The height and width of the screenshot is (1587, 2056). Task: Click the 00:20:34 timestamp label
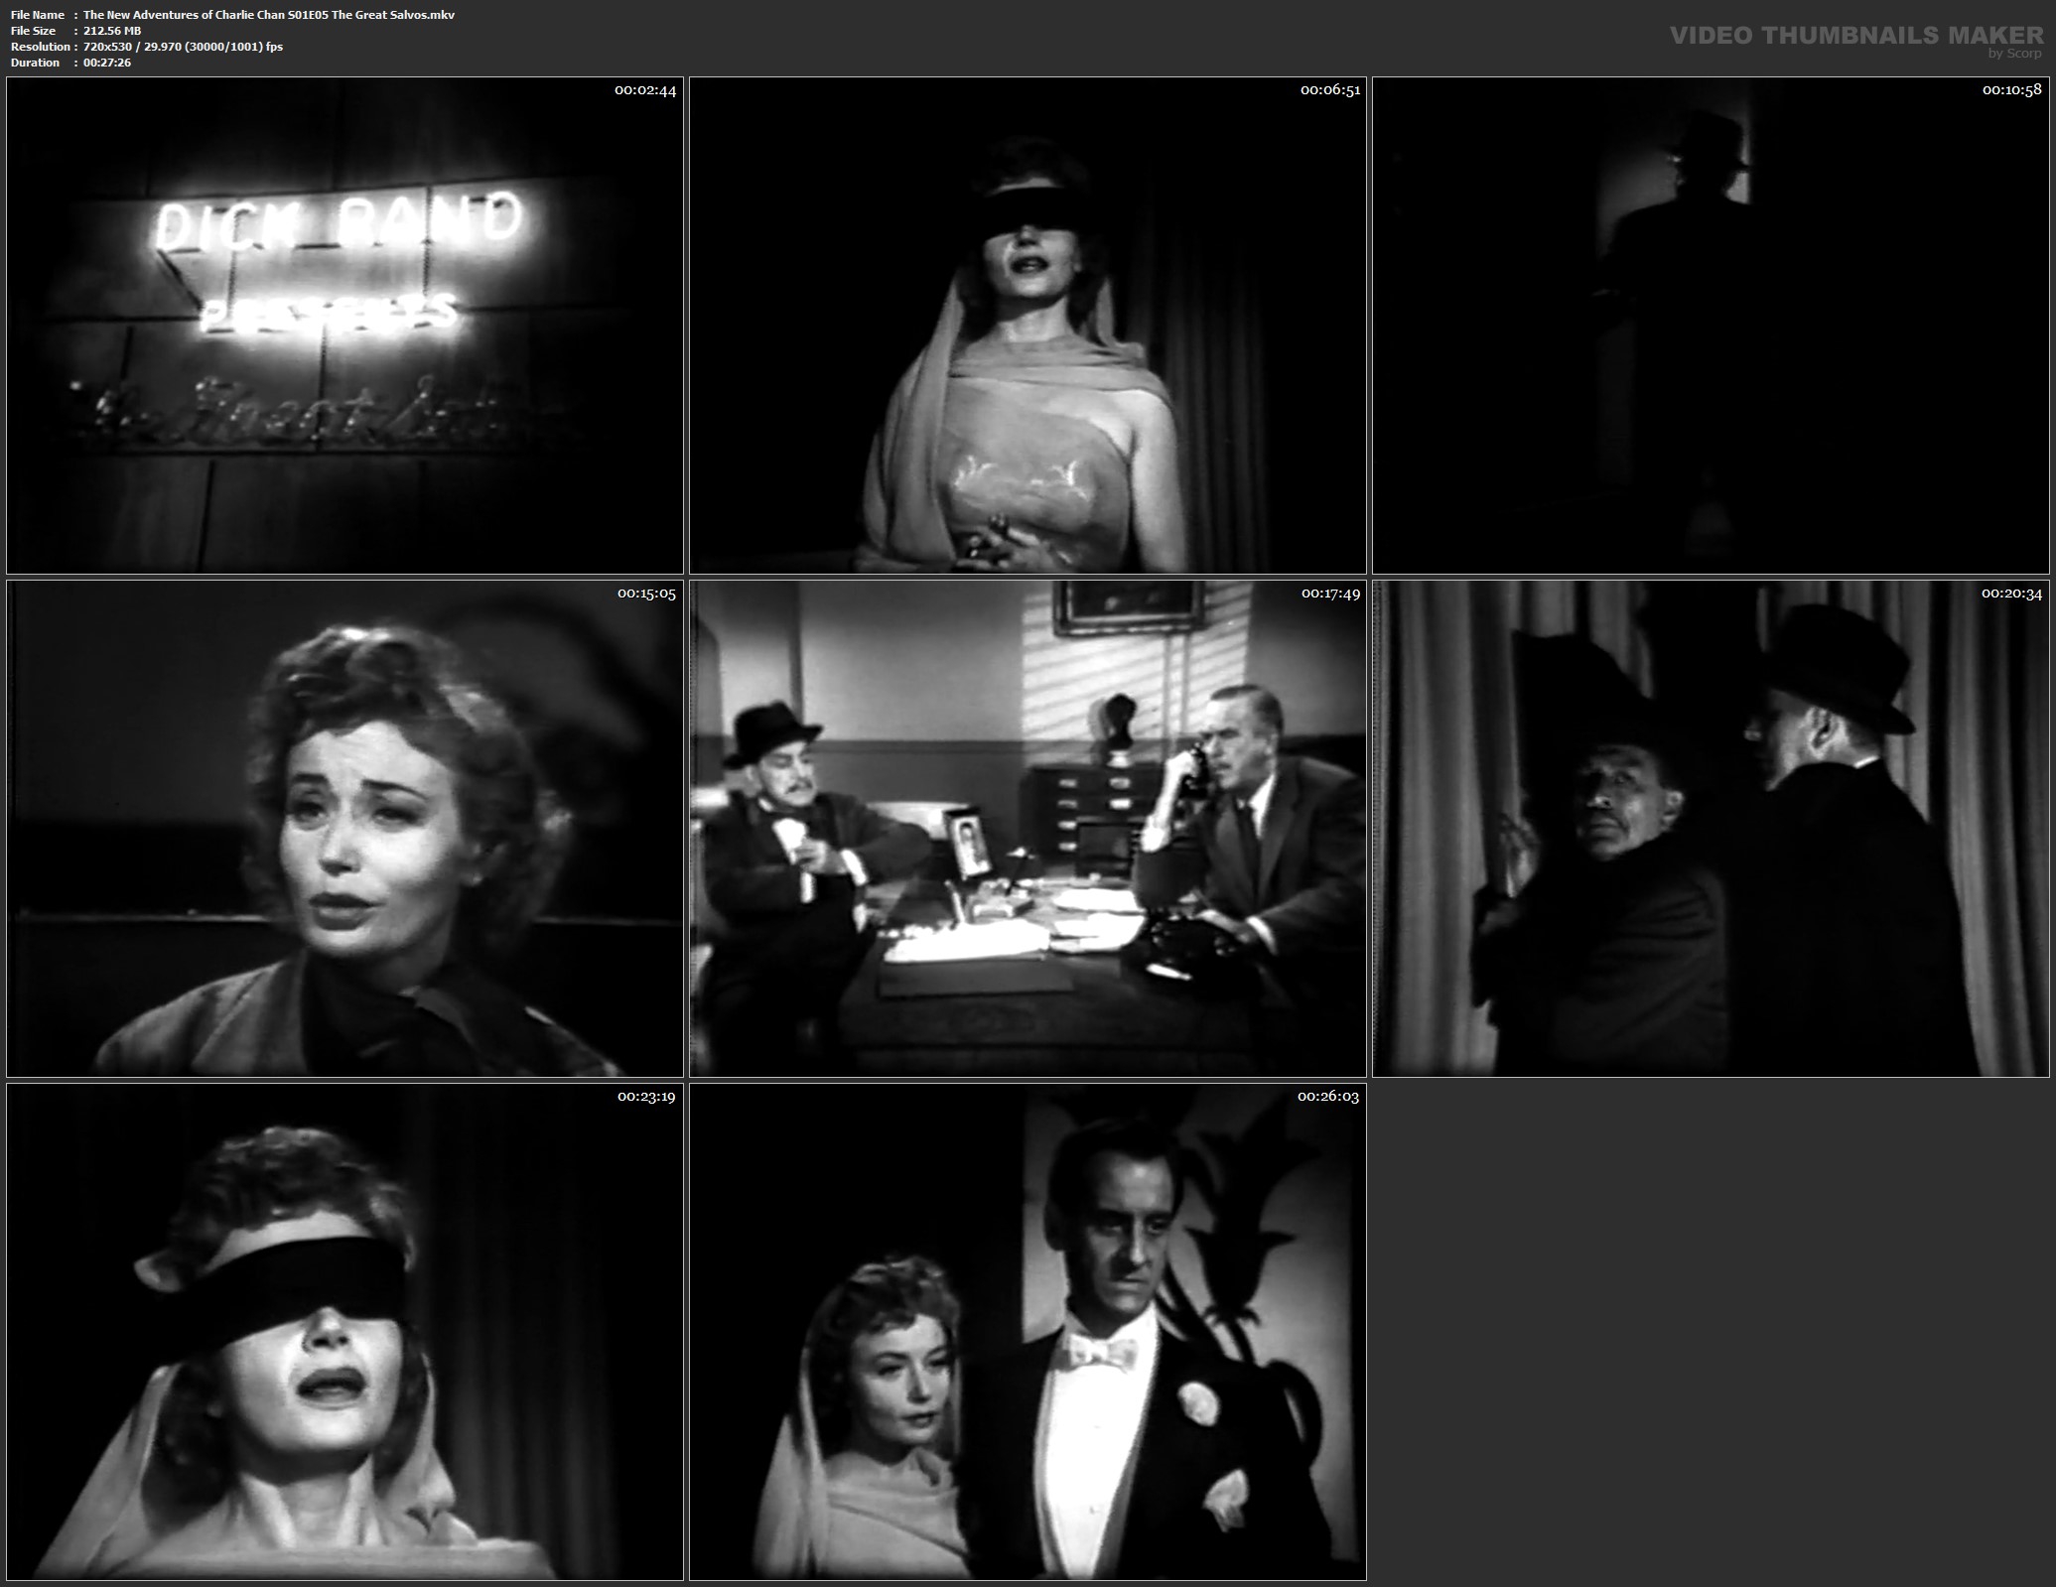2011,594
